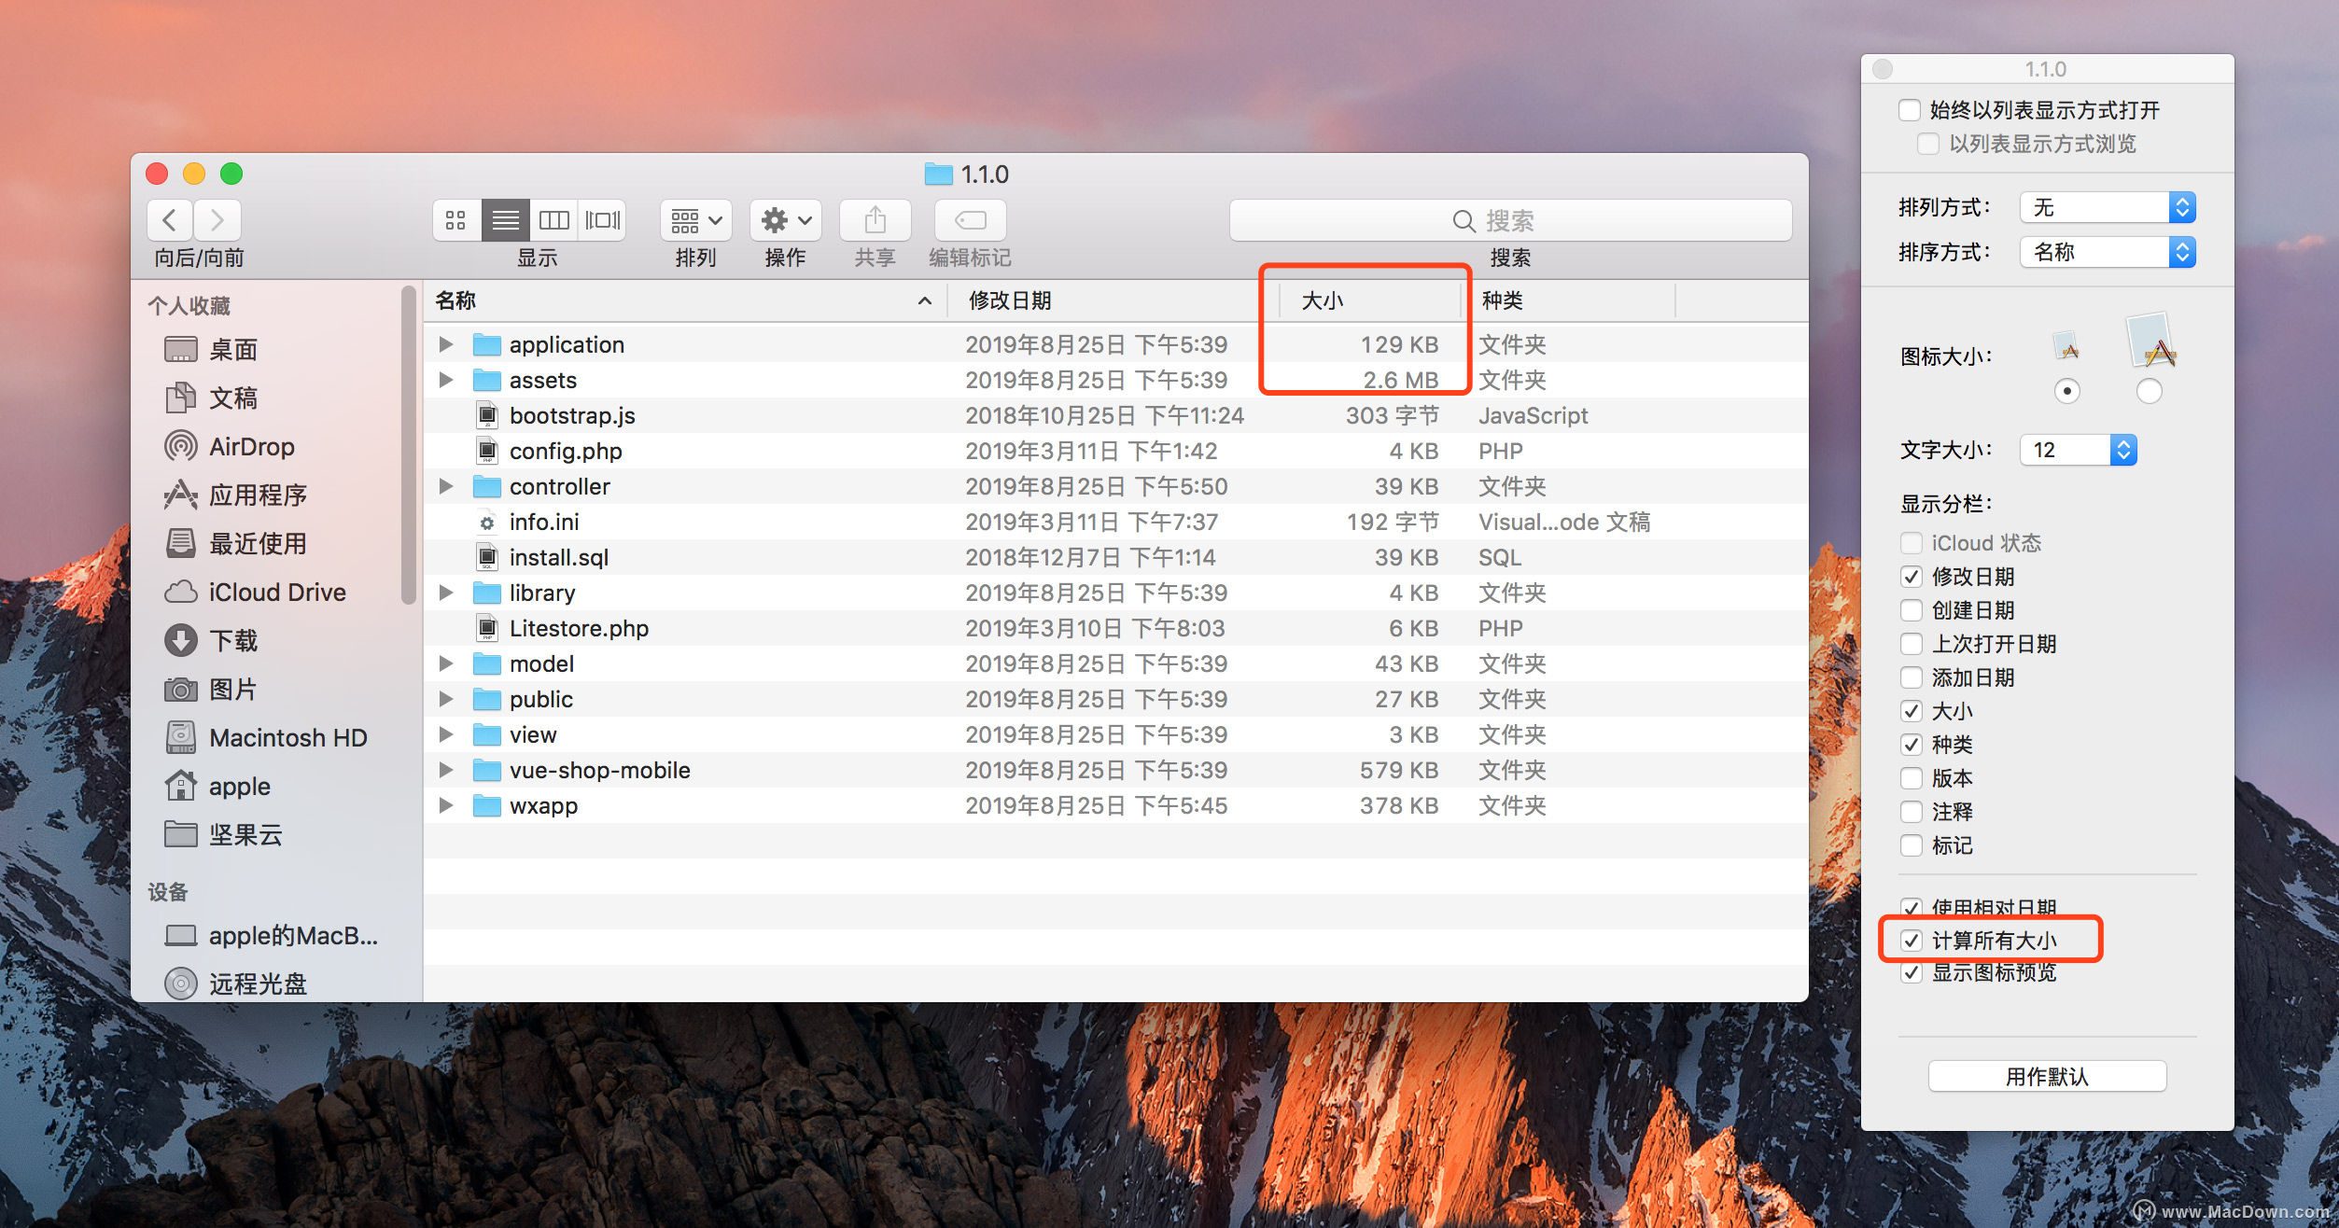Select the Litestore.php file
Image resolution: width=2339 pixels, height=1228 pixels.
1115,629
